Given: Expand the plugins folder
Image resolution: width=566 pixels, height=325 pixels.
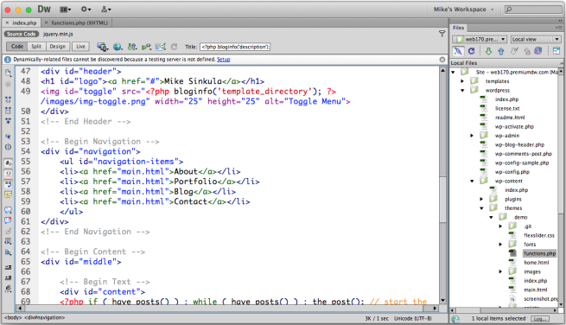Looking at the screenshot, I should (481, 199).
